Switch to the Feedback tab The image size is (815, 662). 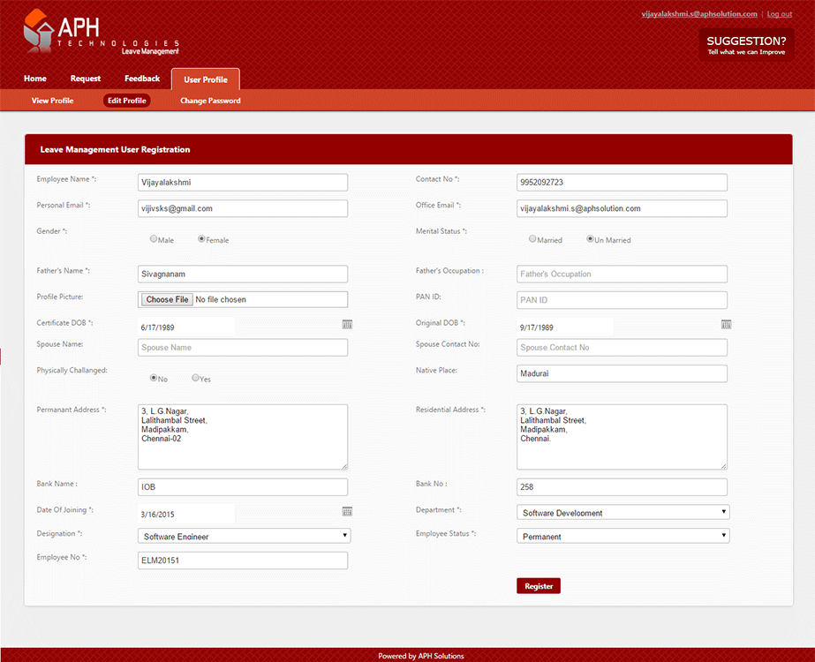[142, 79]
